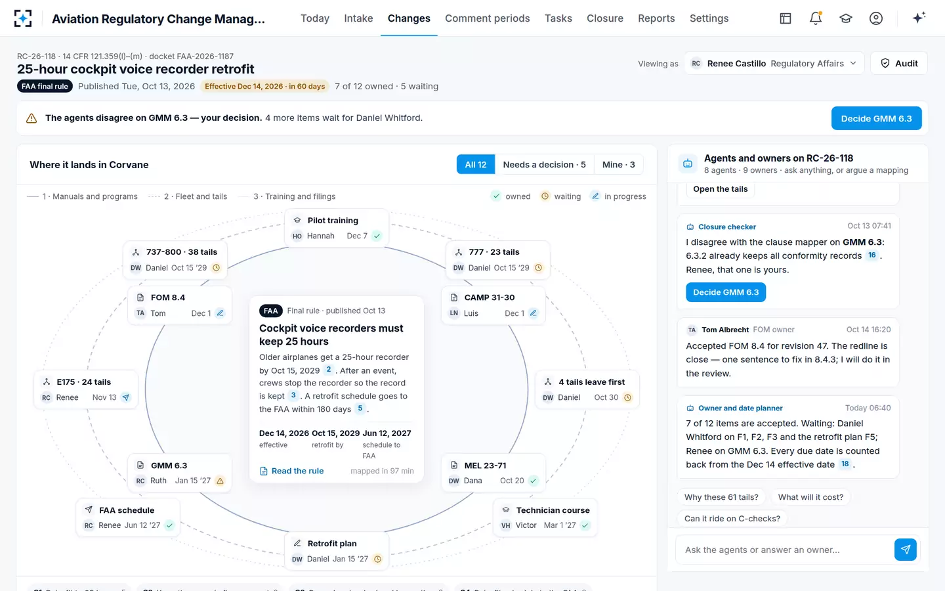Click the waiting clock icon on 737-800 card
945x591 pixels.
(x=216, y=268)
